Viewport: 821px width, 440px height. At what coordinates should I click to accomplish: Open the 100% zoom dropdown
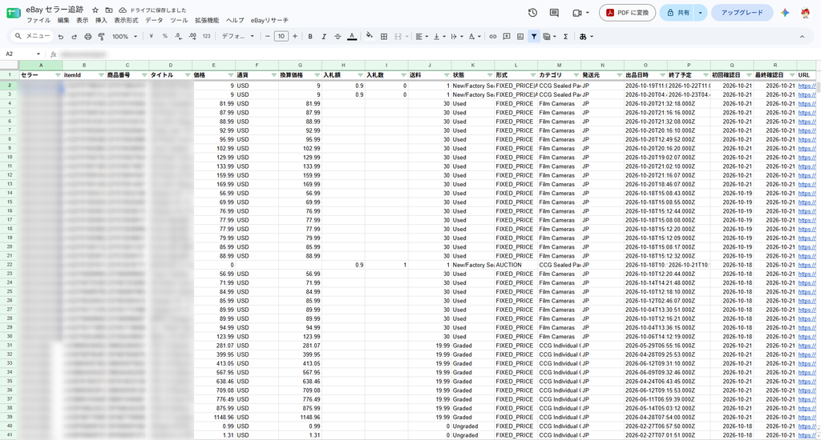tap(124, 37)
